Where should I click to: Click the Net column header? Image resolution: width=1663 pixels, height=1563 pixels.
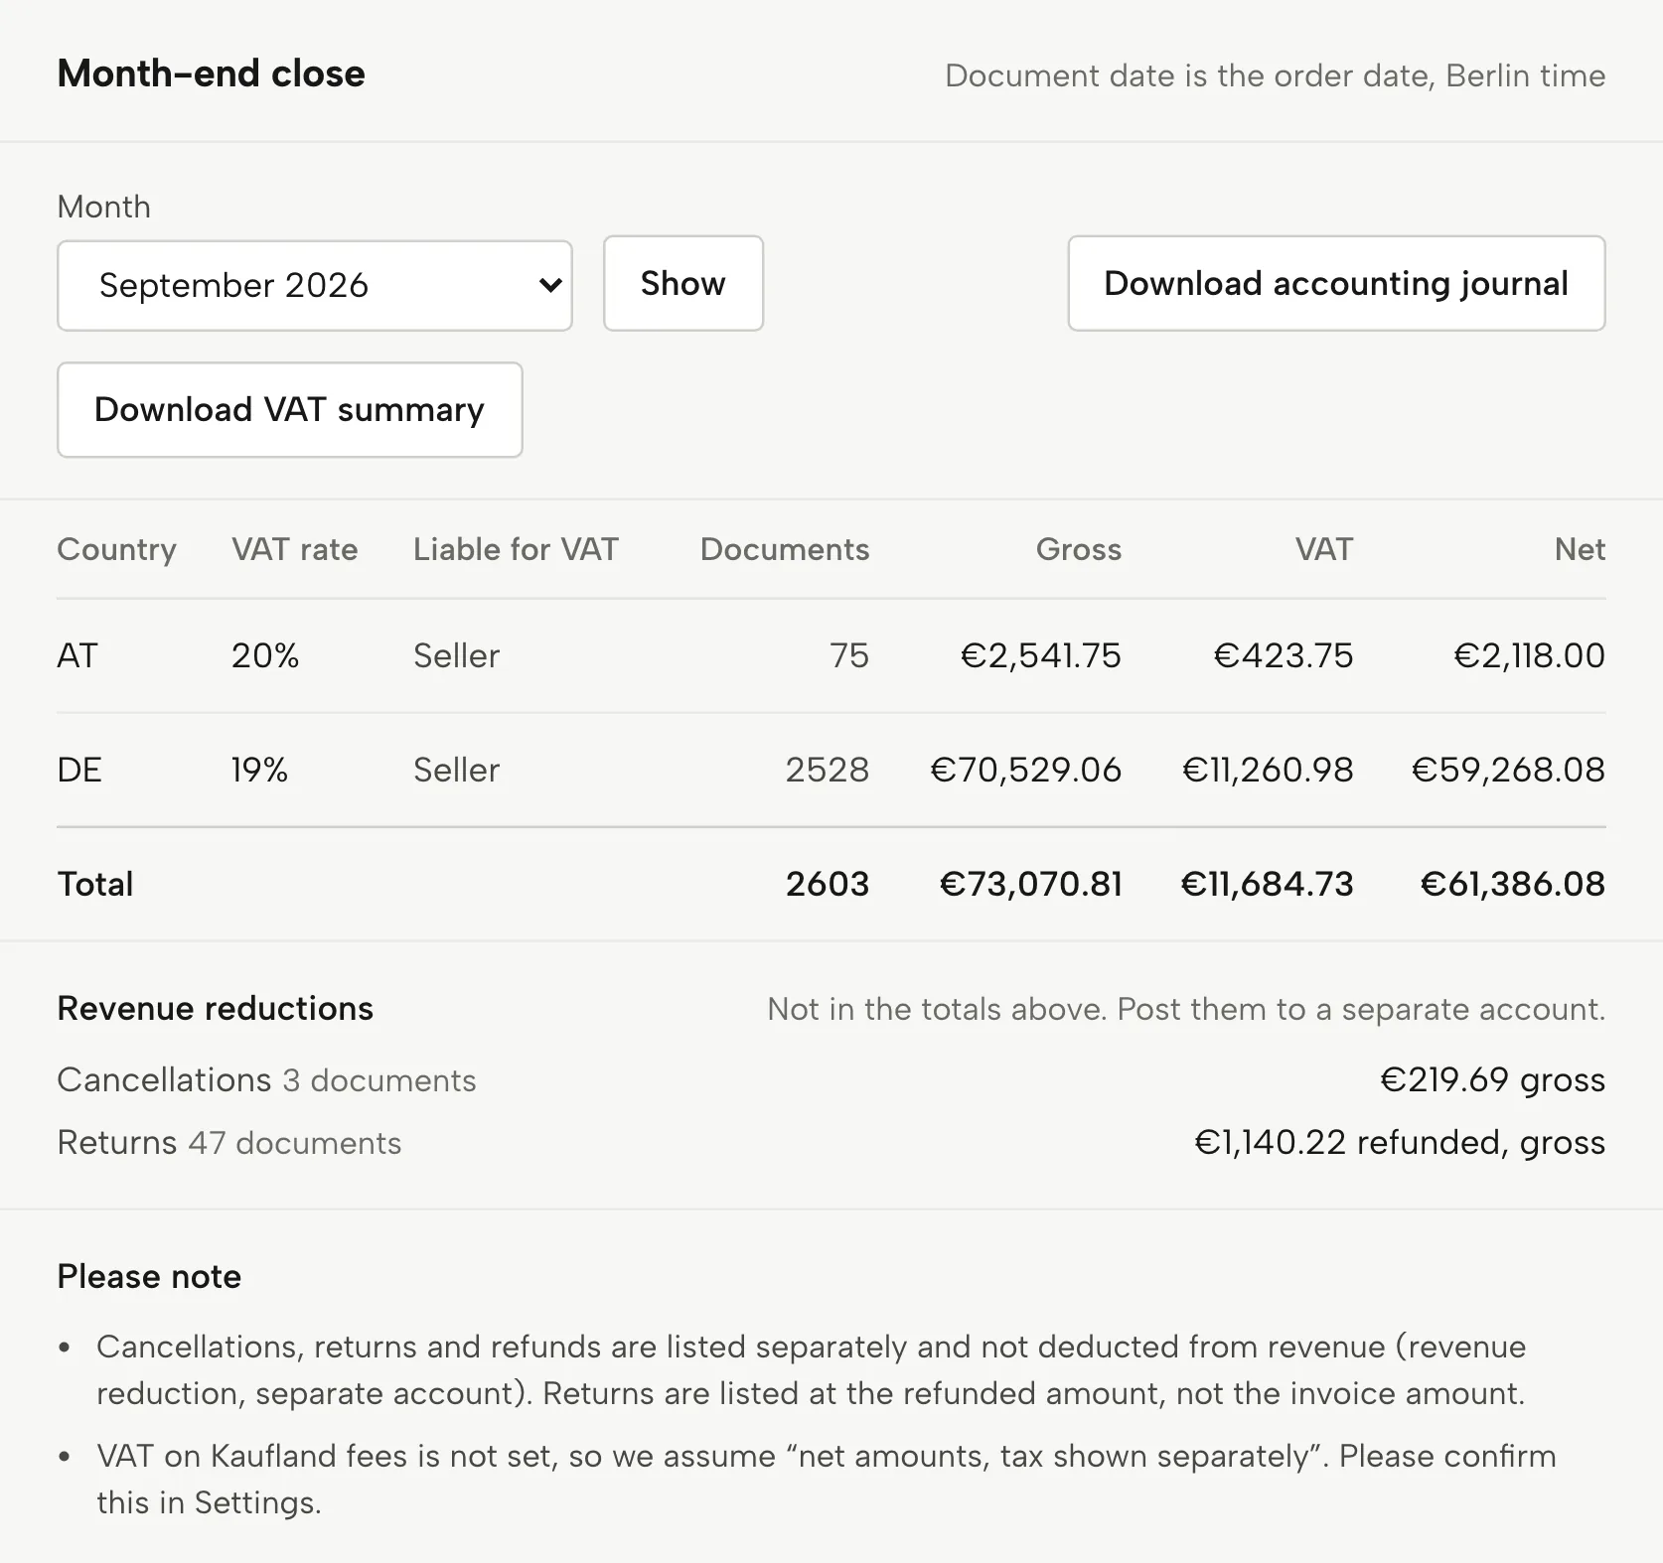coord(1580,549)
